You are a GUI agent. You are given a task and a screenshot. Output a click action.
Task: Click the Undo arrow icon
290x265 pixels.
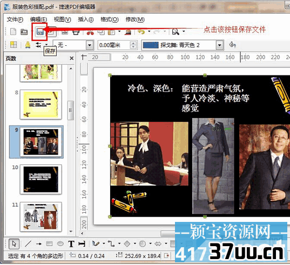click(x=141, y=32)
